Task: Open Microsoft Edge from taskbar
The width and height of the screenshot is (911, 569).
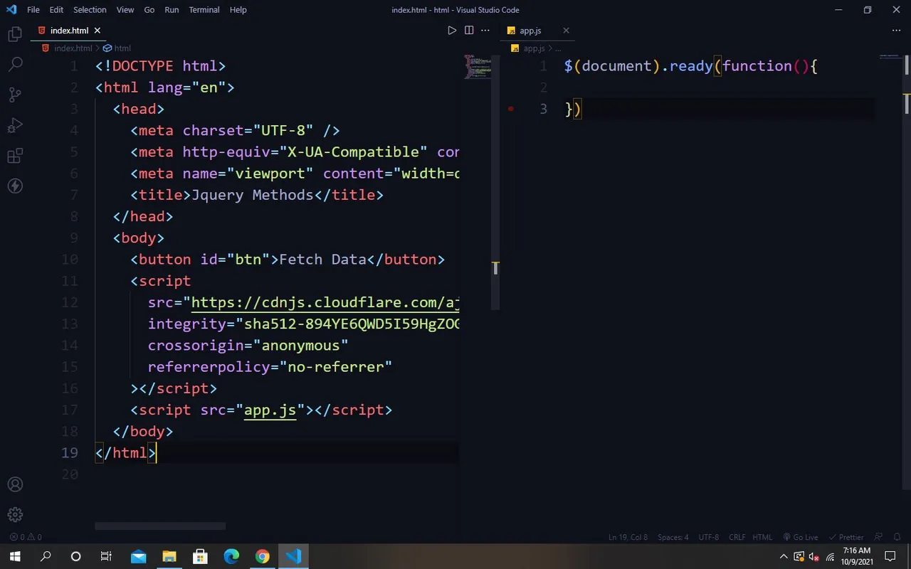Action: (x=231, y=556)
